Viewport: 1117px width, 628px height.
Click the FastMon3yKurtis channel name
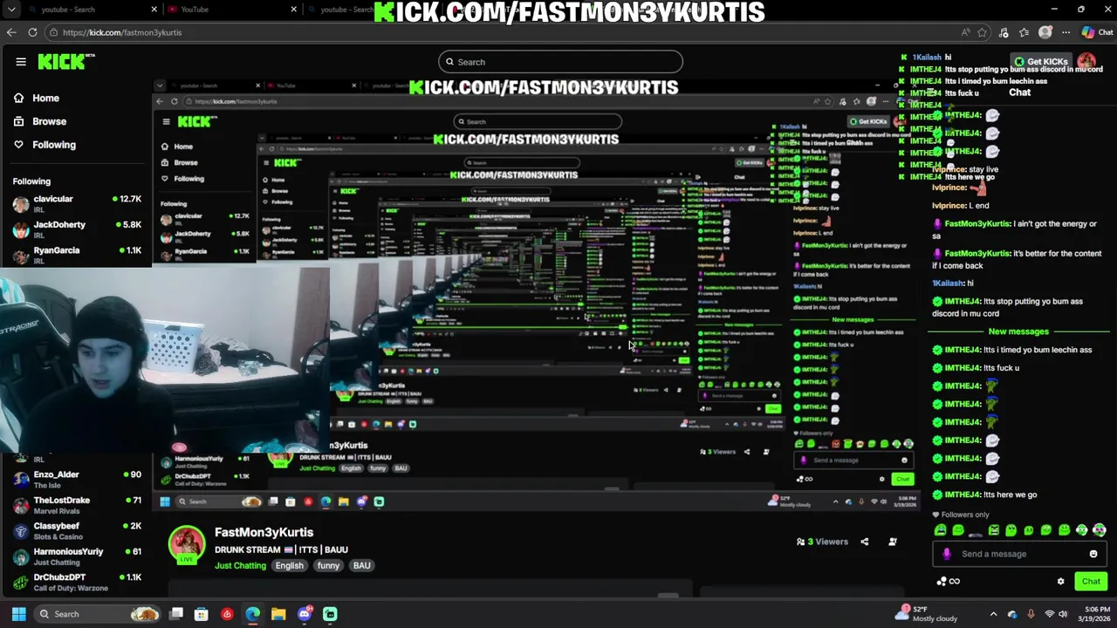pyautogui.click(x=264, y=532)
